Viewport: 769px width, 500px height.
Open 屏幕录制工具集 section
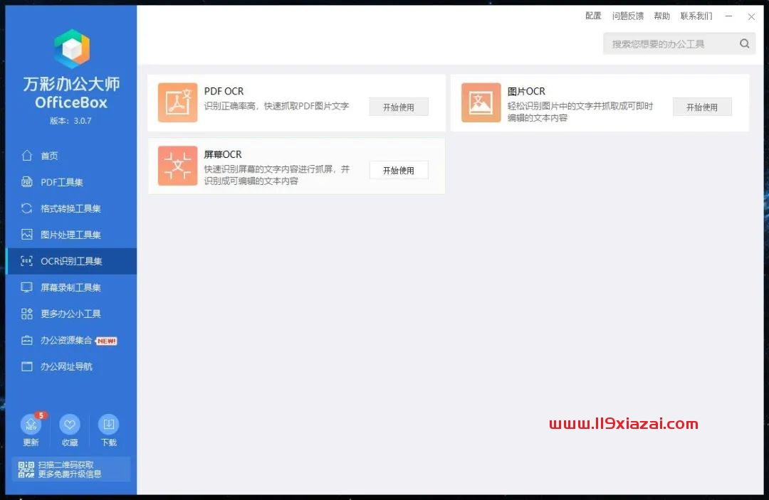(x=72, y=287)
